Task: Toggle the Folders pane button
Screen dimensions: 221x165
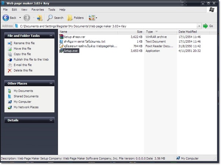Action: pyautogui.click(x=75, y=18)
